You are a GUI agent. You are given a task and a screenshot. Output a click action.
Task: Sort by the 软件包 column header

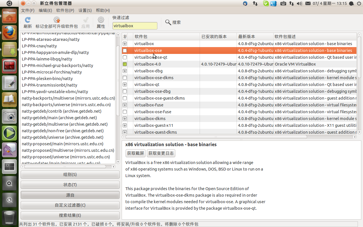click(x=166, y=37)
